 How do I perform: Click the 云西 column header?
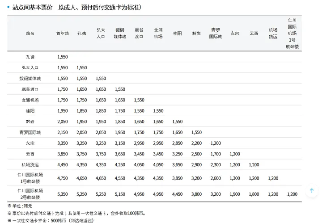coord(254,34)
